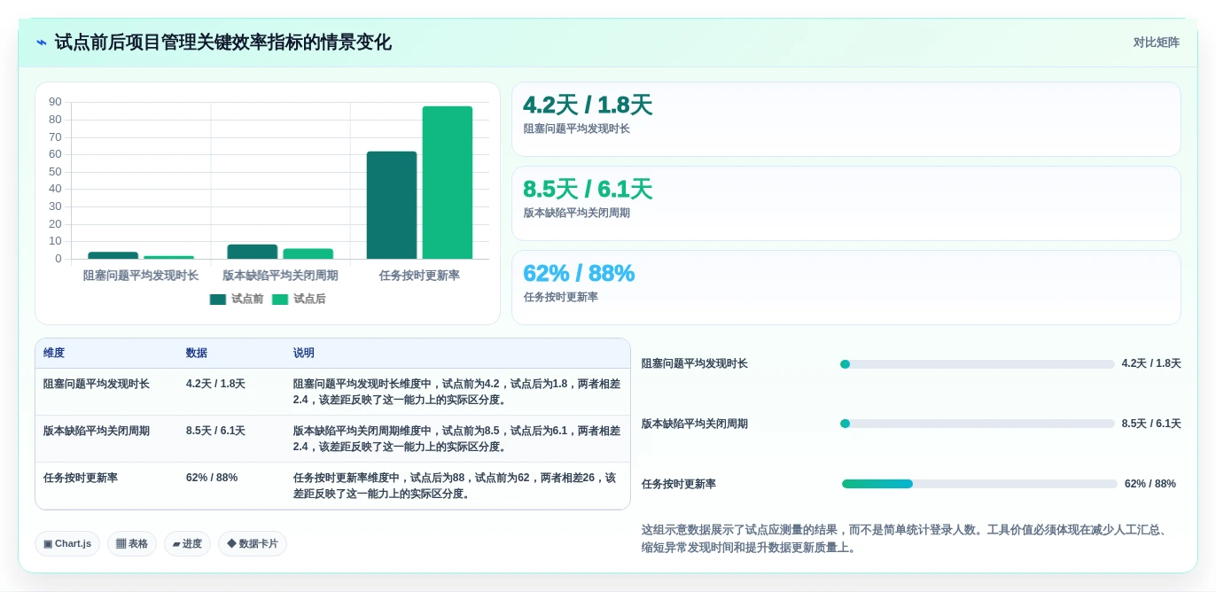1216x592 pixels.
Task: Click the 试点前 bar for 版本缺陷平均关闭周期
Action: pyautogui.click(x=253, y=252)
